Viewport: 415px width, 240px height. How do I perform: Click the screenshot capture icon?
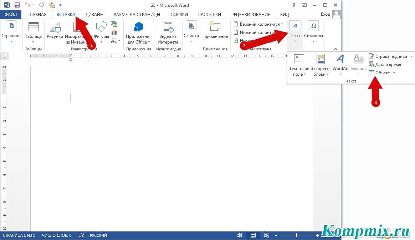pos(114,41)
